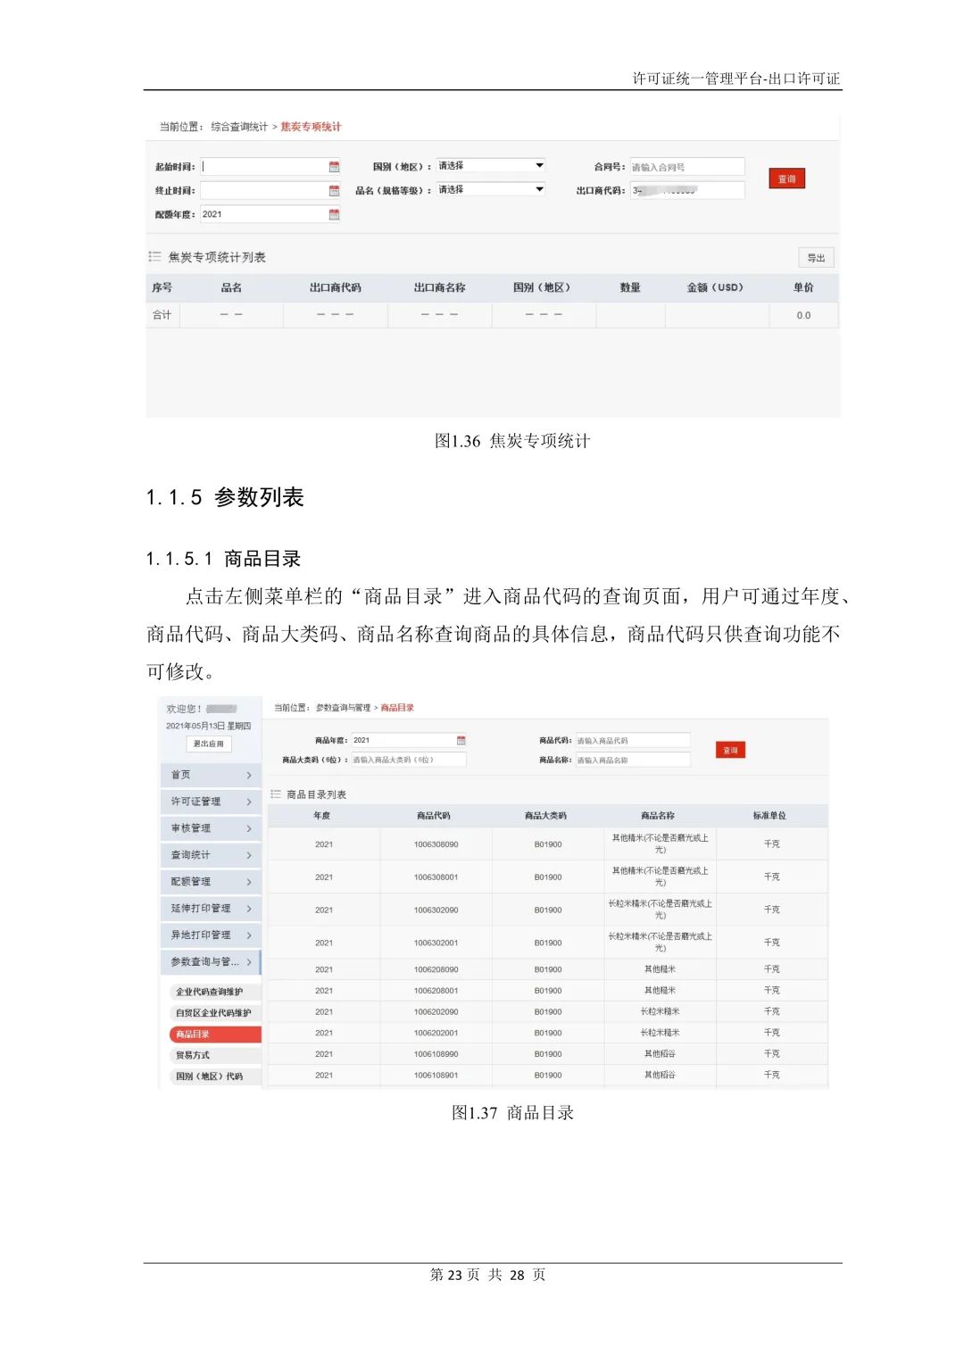Select product code cell 1006202090
Viewport: 964px width, 1363px height.
(x=436, y=1012)
